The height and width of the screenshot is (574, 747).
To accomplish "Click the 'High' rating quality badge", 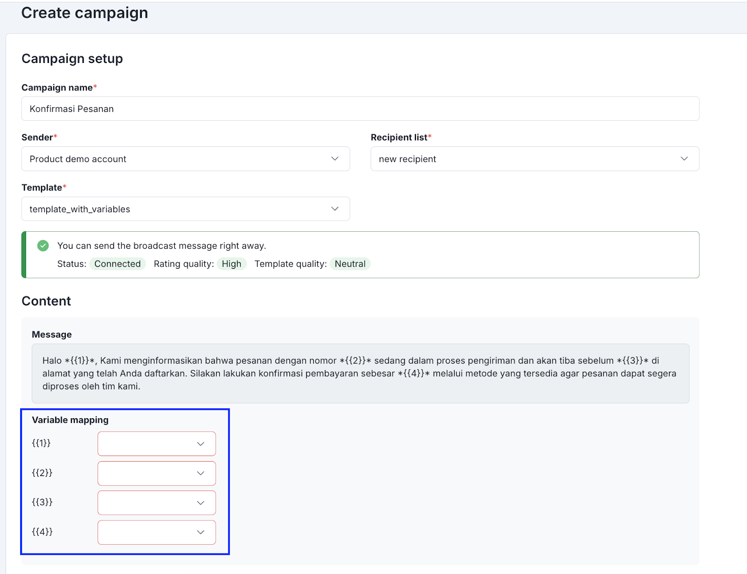I will click(x=231, y=264).
